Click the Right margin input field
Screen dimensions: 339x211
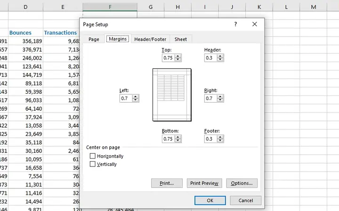click(x=210, y=98)
